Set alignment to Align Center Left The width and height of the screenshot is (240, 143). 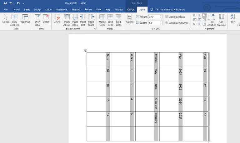tap(195, 20)
